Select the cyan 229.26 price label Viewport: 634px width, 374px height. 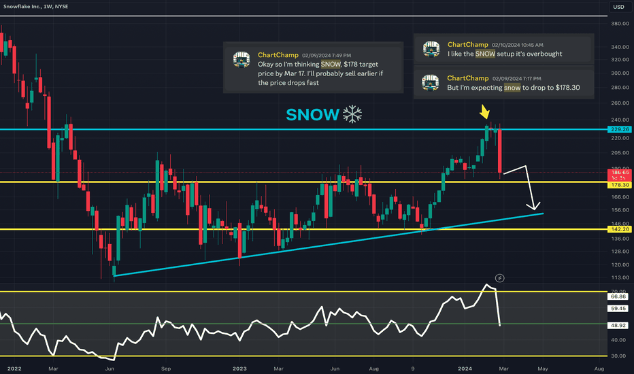[x=620, y=129]
